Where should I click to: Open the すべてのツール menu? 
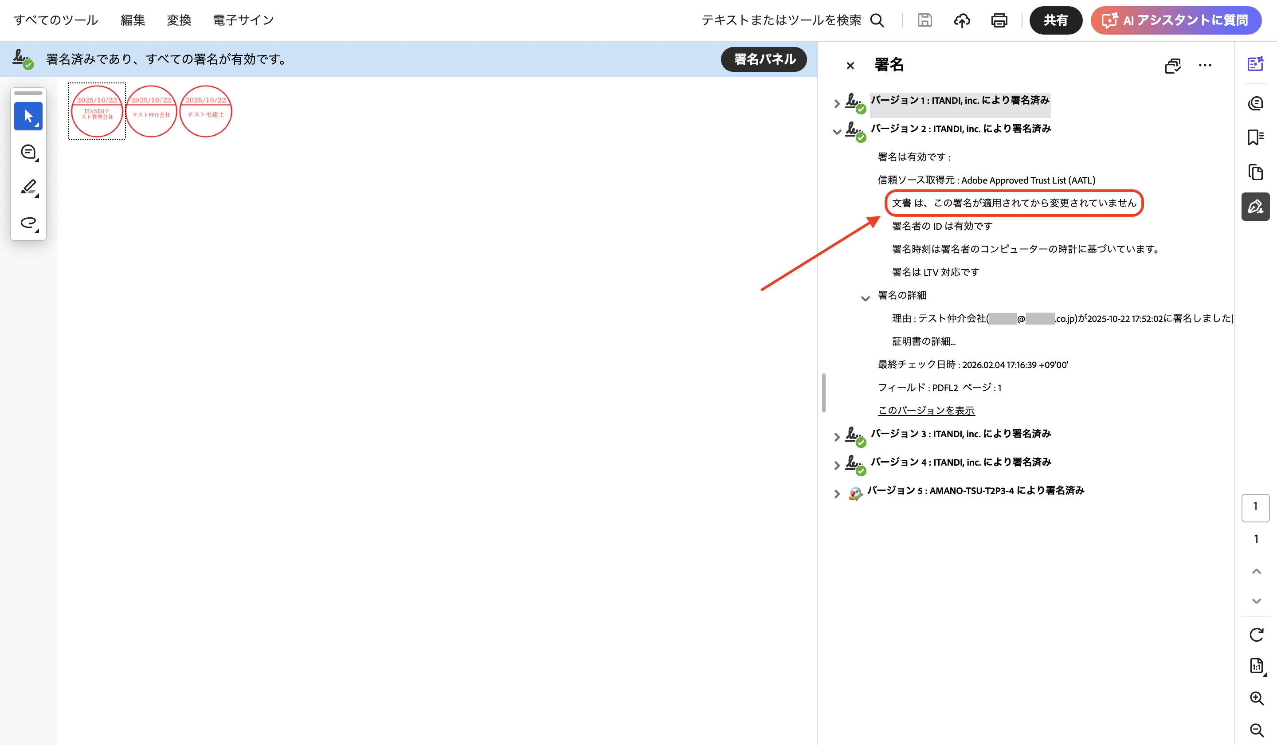pos(56,20)
